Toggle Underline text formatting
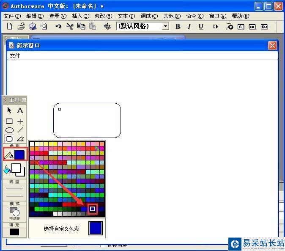The width and height of the screenshot is (285, 251). pyautogui.click(x=201, y=27)
